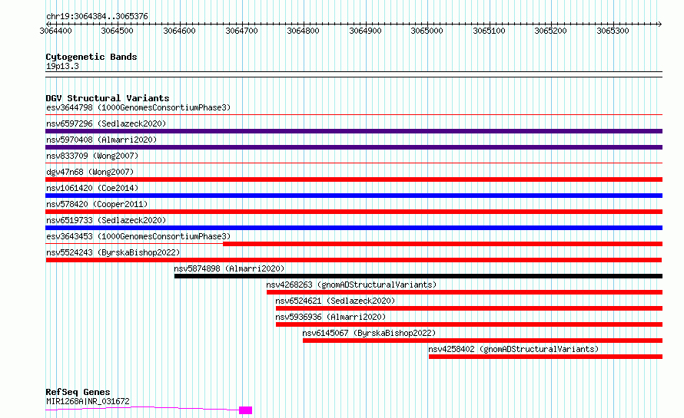The height and width of the screenshot is (418, 684).
Task: Click gene label MIR1268A|NR_031672
Action: 88,401
